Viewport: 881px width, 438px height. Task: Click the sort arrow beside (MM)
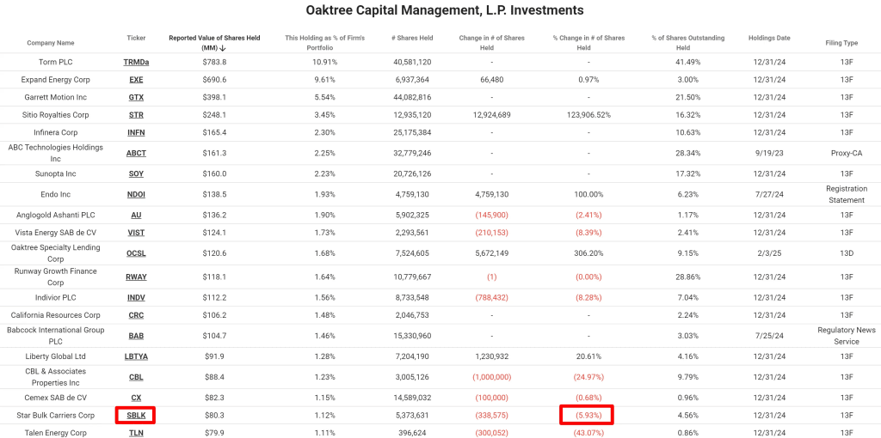[x=223, y=48]
